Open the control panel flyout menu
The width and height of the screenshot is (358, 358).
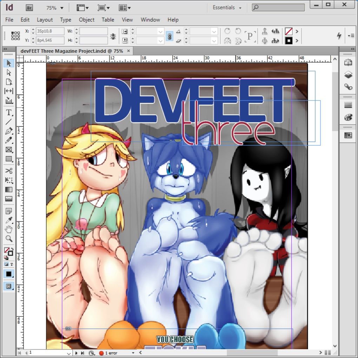[x=351, y=36]
